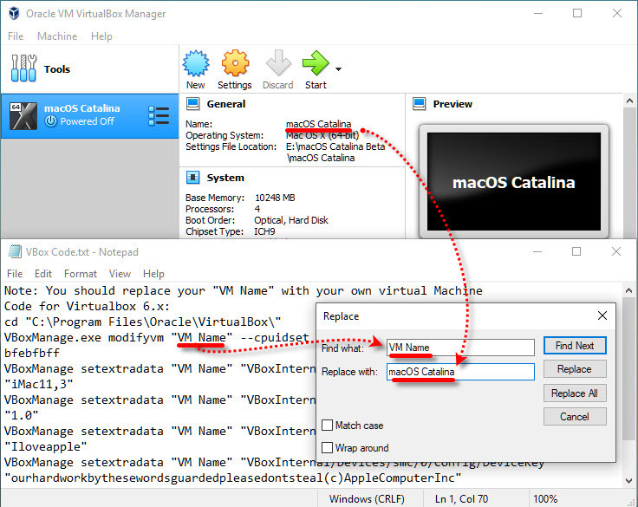Viewport: 638px width, 507px height.
Task: Click the Windows (CRLF) status bar entry
Action: (367, 498)
